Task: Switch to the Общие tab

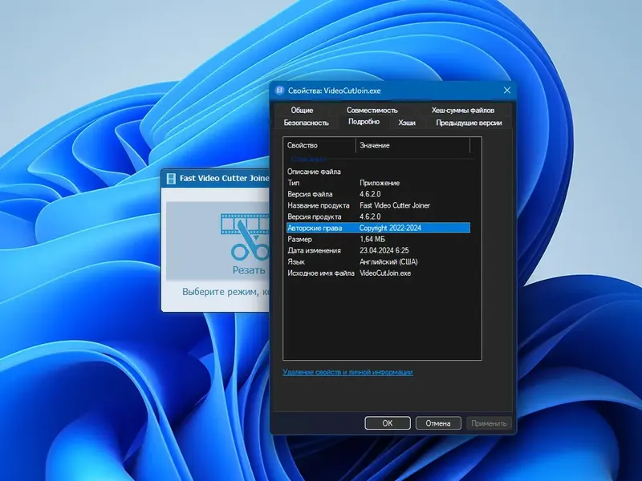Action: pos(303,110)
